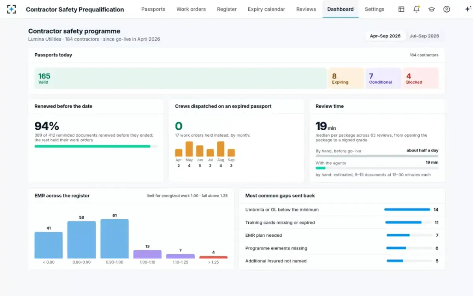
Task: Open the AI sparkle assistant icon
Action: pos(468,9)
